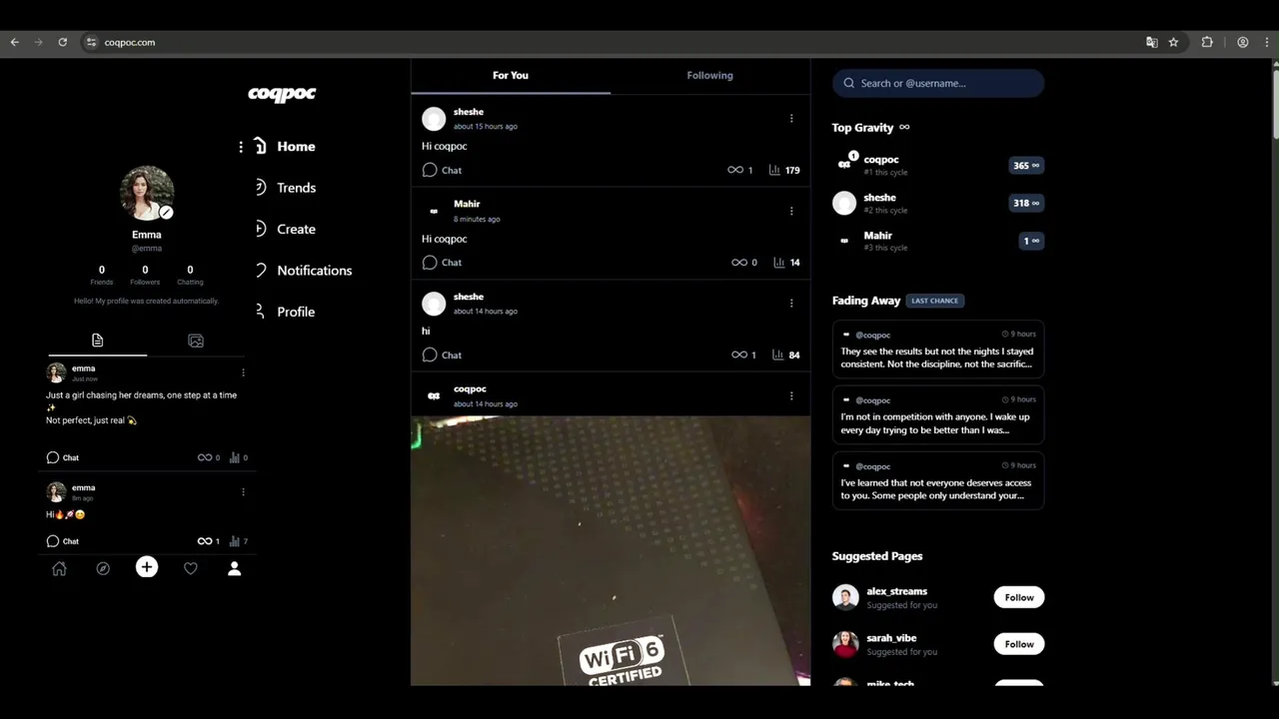Click the translate page icon
1279x719 pixels.
pyautogui.click(x=1151, y=42)
